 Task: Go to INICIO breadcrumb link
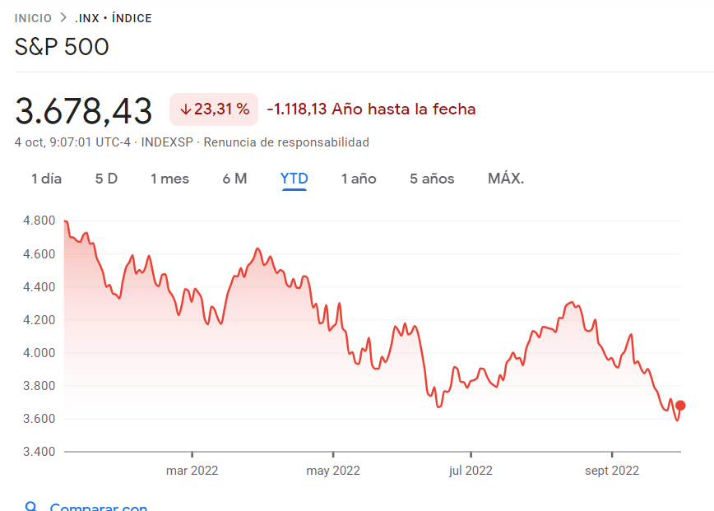click(x=33, y=18)
